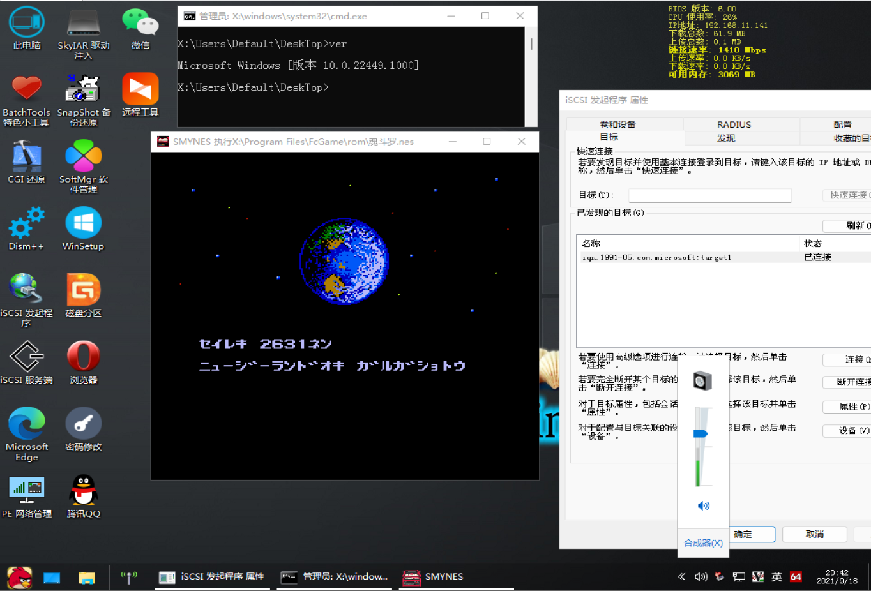
Task: Open BatchTools 特色小工具 icon
Action: (x=26, y=100)
